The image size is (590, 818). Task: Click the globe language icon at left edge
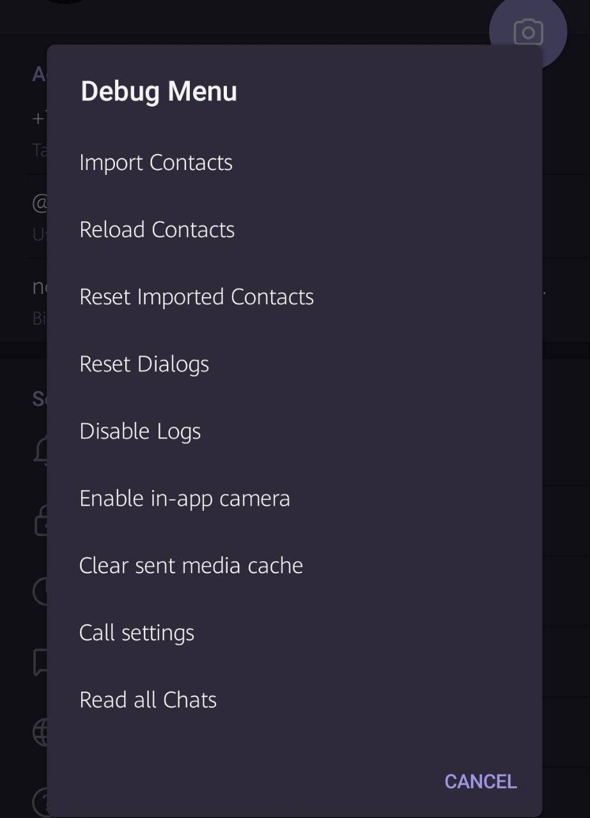(40, 732)
